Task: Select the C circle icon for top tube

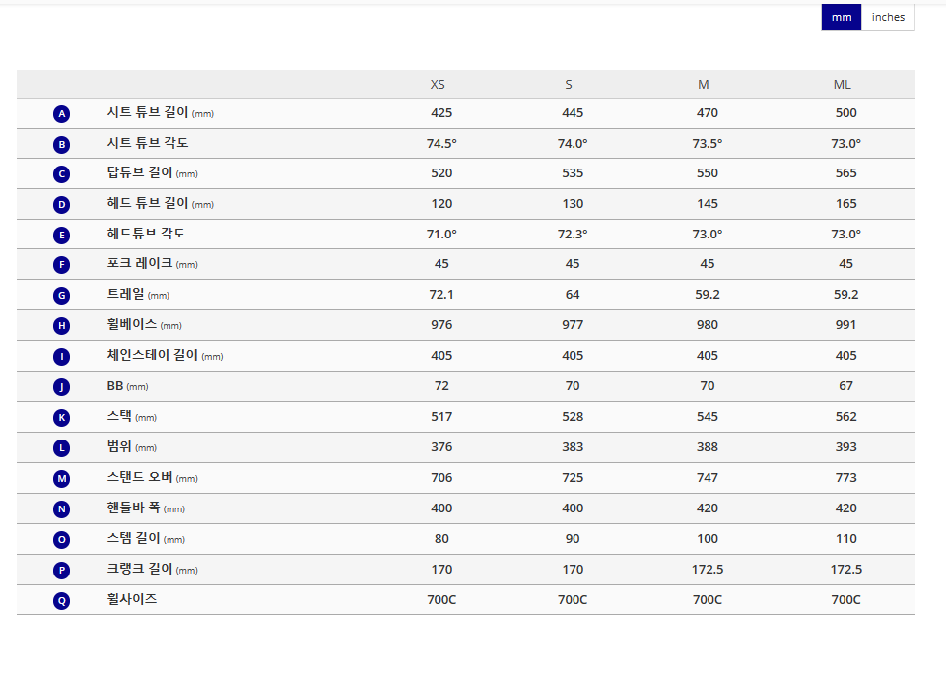Action: (61, 174)
